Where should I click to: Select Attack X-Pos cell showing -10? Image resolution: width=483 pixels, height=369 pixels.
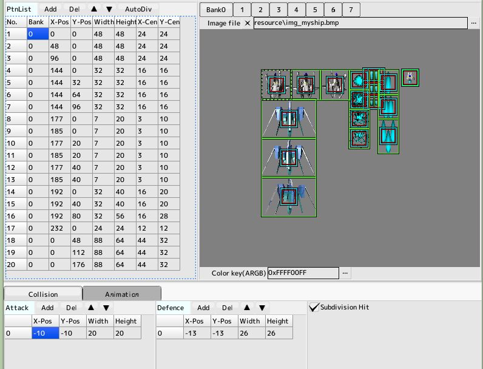(46, 333)
